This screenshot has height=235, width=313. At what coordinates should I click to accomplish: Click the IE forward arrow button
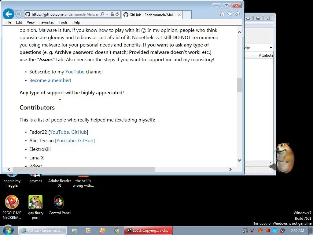click(x=19, y=14)
